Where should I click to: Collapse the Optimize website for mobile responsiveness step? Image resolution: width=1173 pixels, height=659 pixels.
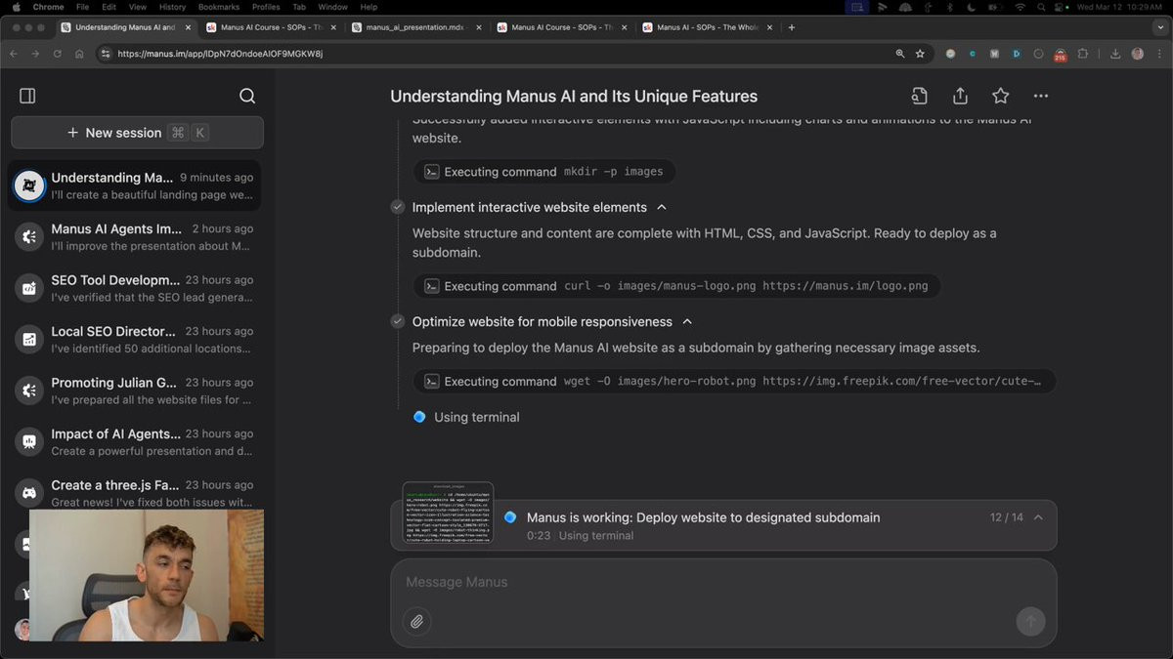tap(687, 321)
